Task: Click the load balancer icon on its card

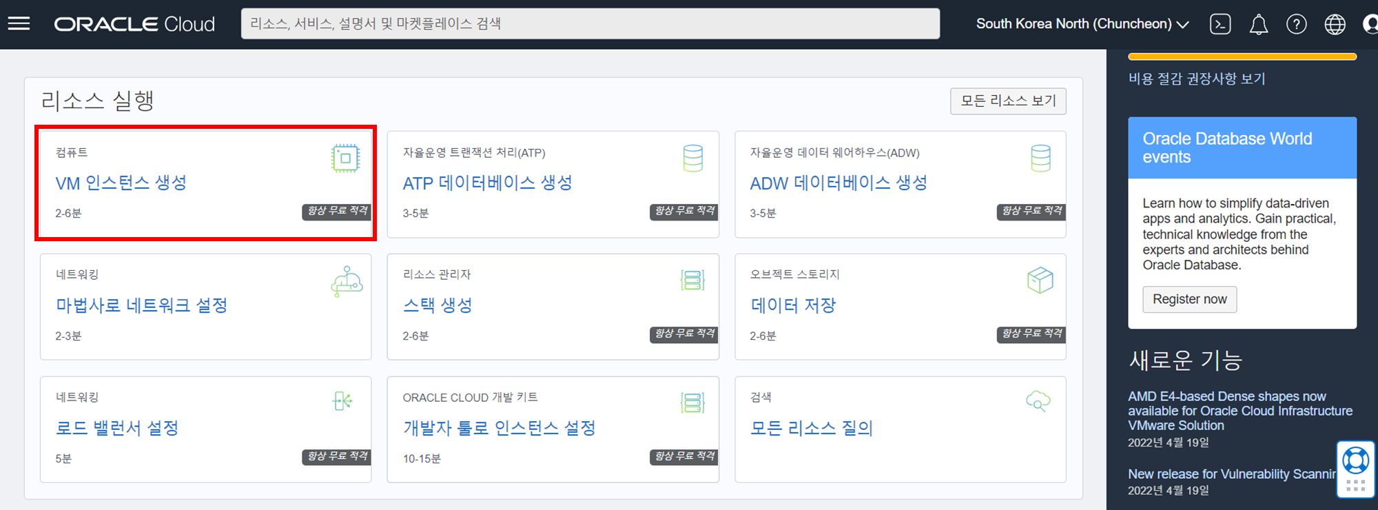Action: click(x=342, y=400)
